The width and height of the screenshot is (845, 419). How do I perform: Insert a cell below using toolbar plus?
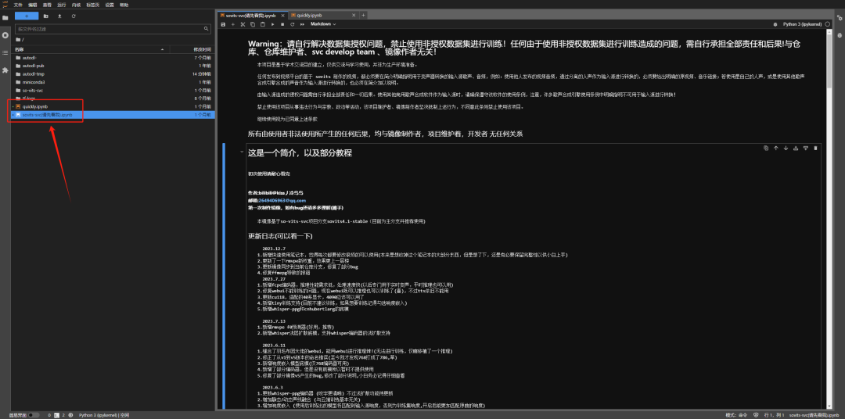pos(233,24)
